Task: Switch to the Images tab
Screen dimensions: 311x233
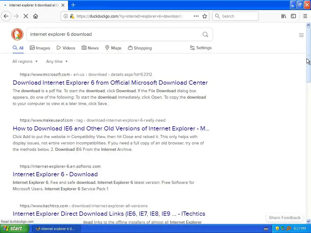Action: point(40,48)
